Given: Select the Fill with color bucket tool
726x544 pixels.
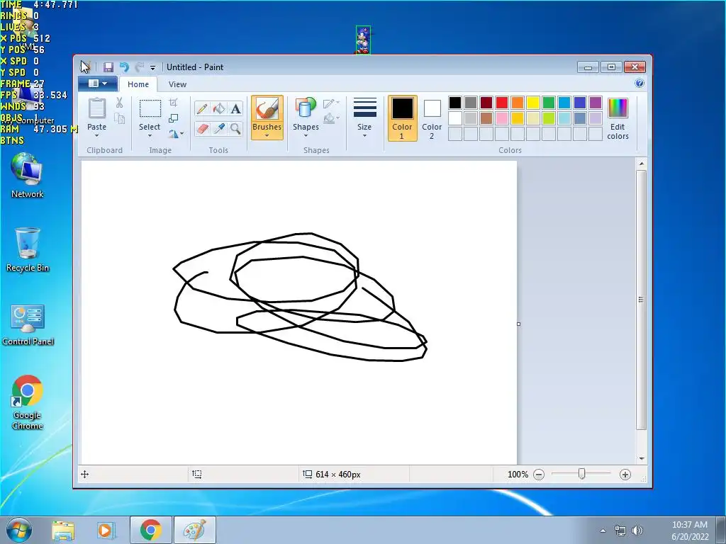Looking at the screenshot, I should pyautogui.click(x=218, y=108).
